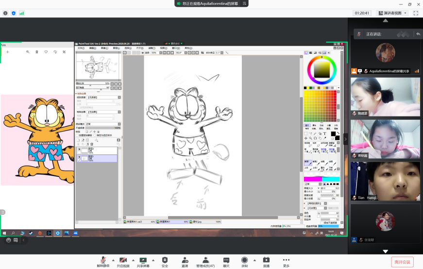This screenshot has width=423, height=269.
Task: Switch to the 素材.jpg document tab
Action: click(205, 222)
